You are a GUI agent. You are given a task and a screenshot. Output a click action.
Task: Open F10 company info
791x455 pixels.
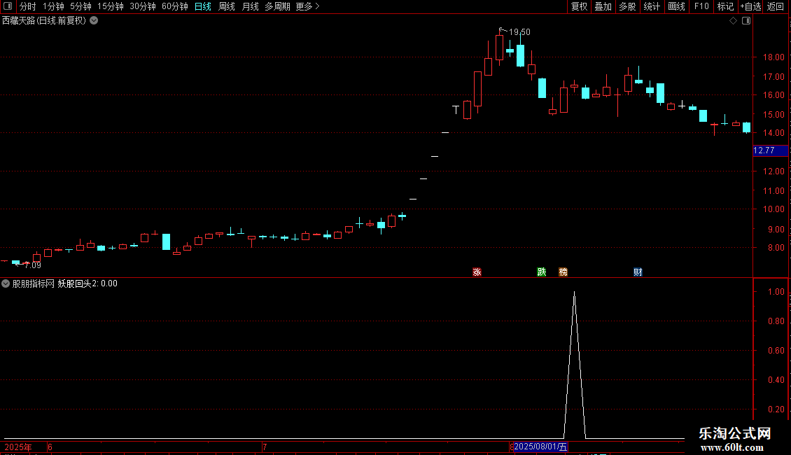point(701,6)
